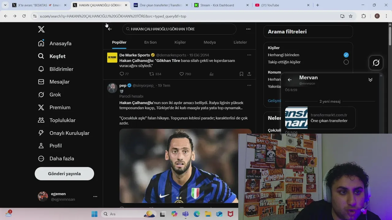Open Premium page

(54, 108)
